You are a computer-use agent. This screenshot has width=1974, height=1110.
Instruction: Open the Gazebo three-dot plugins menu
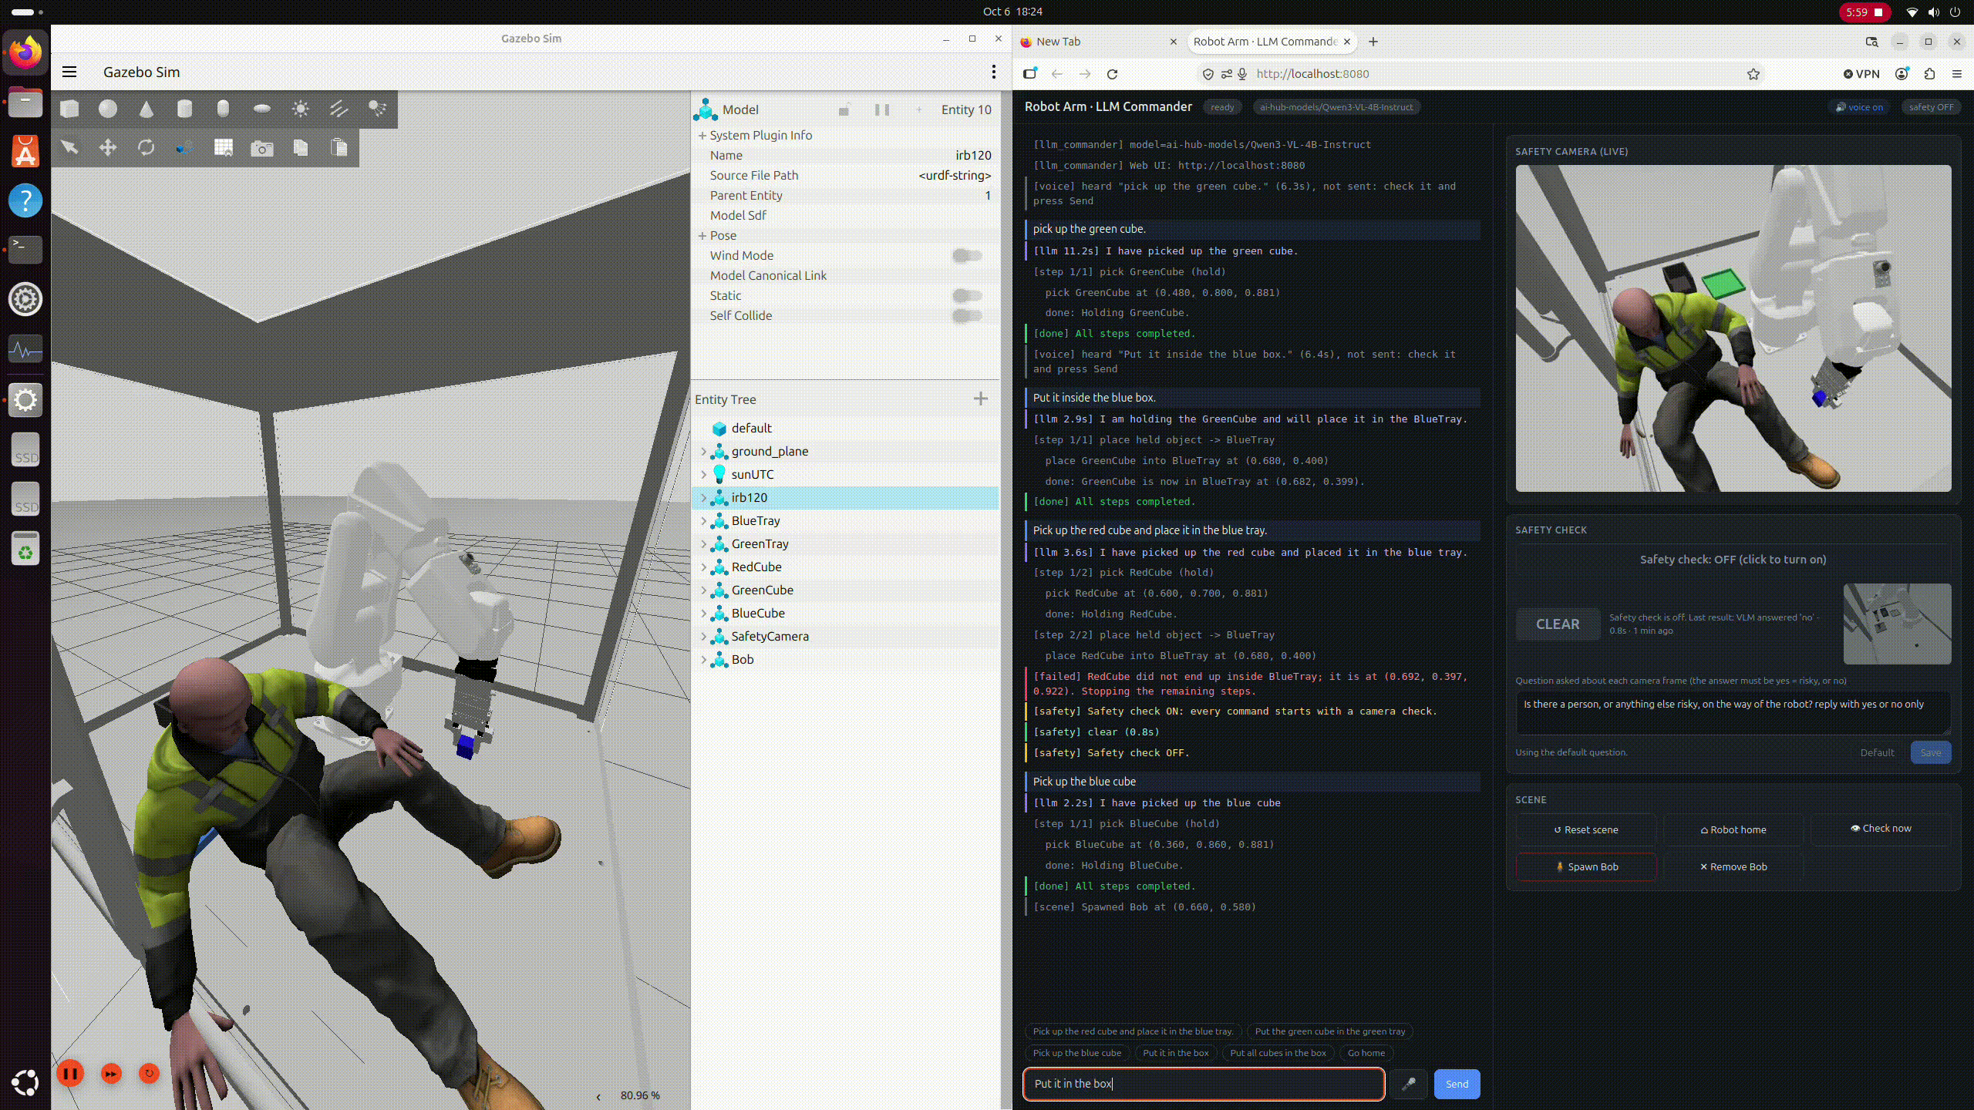(x=993, y=72)
